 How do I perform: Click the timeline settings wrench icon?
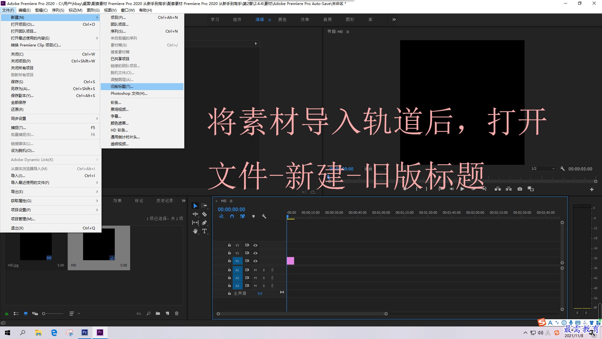[264, 216]
